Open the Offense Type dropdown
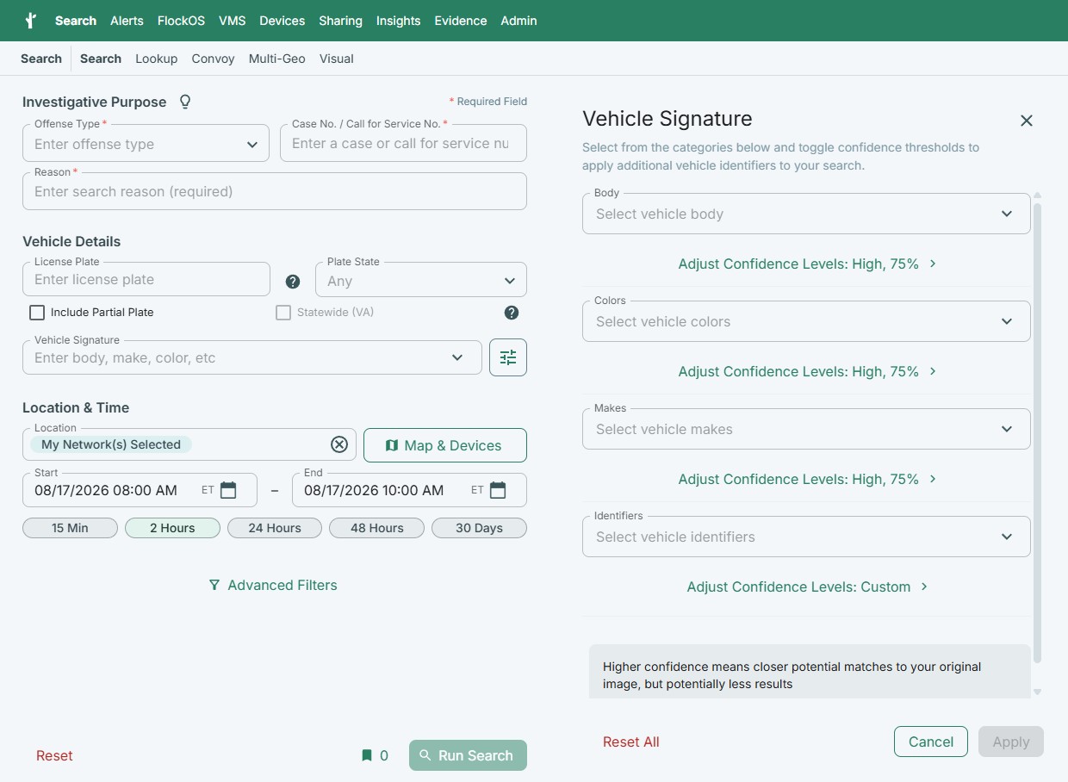The height and width of the screenshot is (782, 1068). [146, 143]
